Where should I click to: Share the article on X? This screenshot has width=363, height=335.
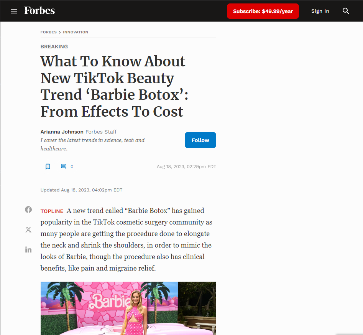tap(28, 229)
